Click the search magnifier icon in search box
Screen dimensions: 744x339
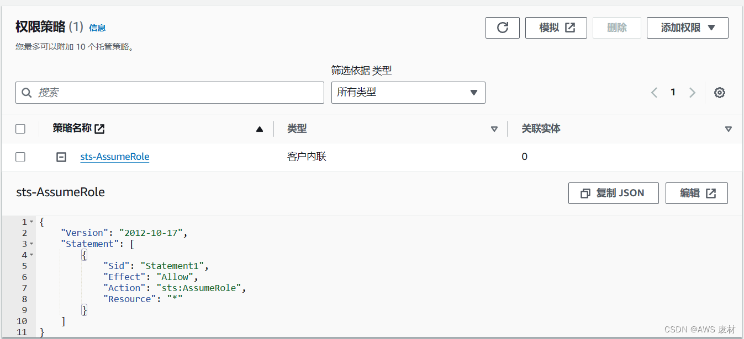click(x=27, y=92)
